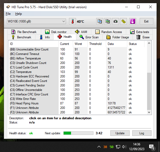Open the AAM tab

[x=81, y=32]
